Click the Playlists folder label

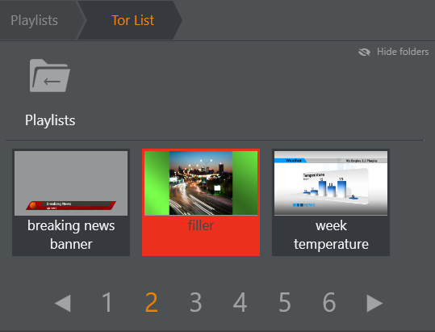coord(50,120)
